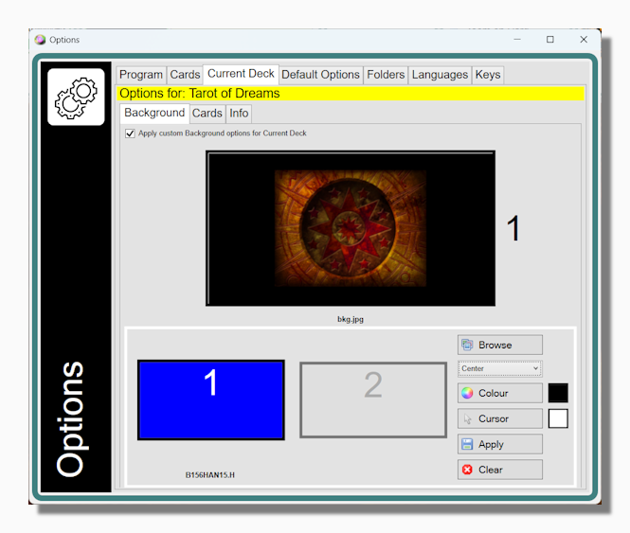Click the gears Options icon in sidebar
The image size is (630, 533).
pyautogui.click(x=76, y=97)
